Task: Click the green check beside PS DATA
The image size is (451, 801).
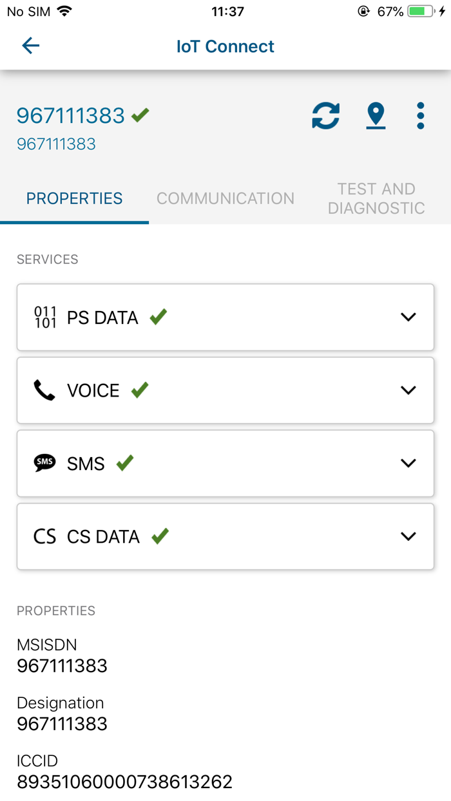Action: (157, 316)
